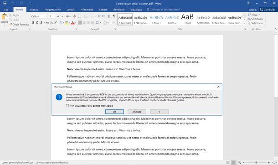278x165 pixels.
Task: Apply italic with the C button
Action: (37, 22)
